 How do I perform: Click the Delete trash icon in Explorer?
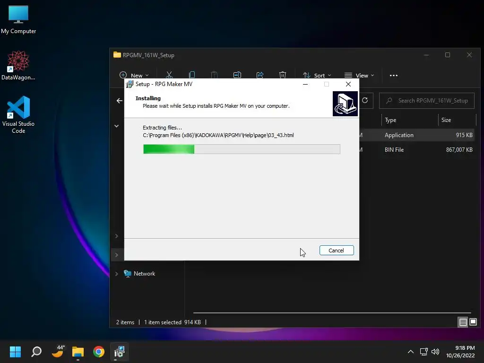pos(283,75)
